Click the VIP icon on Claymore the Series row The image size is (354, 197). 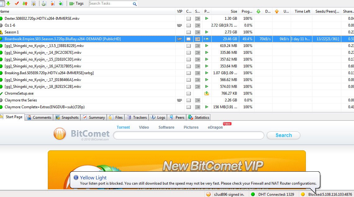(x=180, y=100)
